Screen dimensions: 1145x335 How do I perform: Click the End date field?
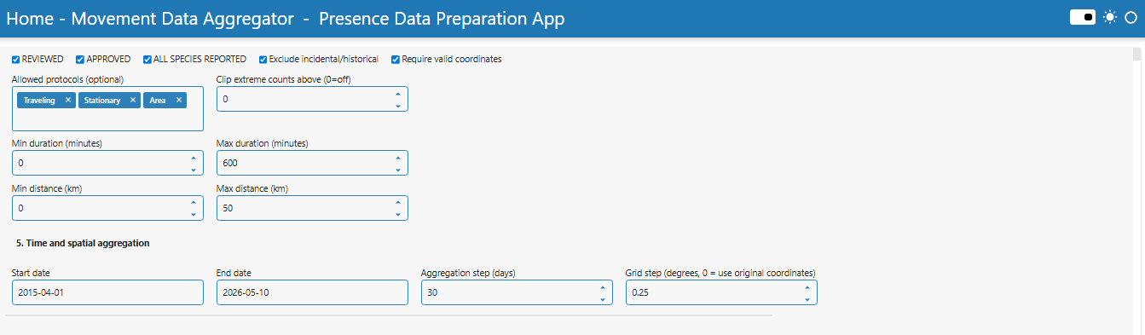tap(312, 292)
